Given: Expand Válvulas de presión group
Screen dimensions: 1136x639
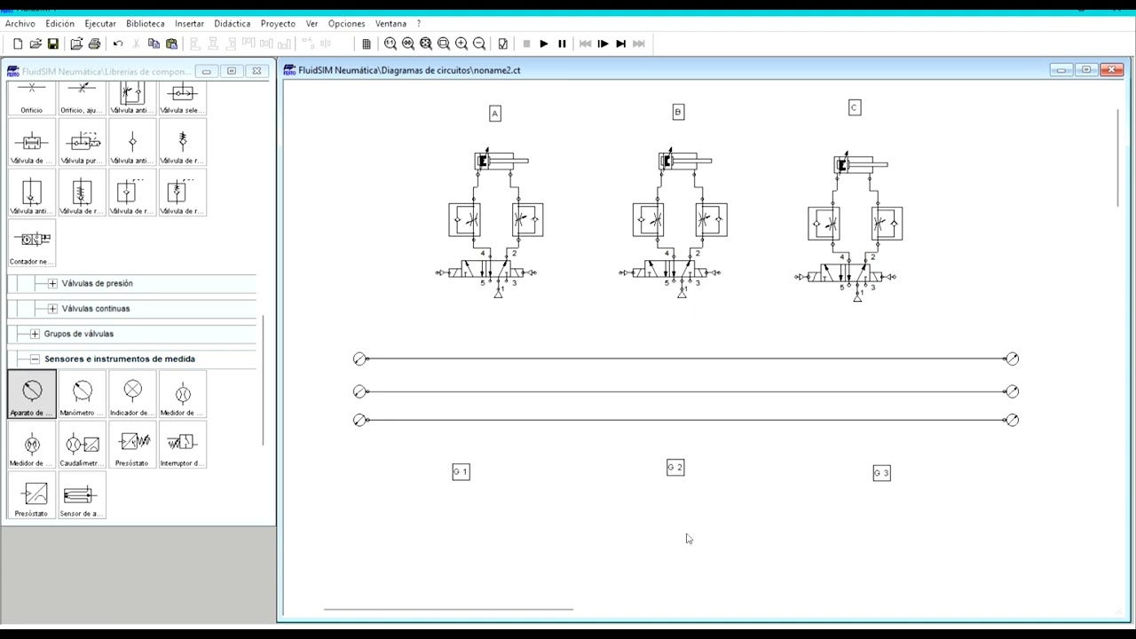Looking at the screenshot, I should point(52,283).
